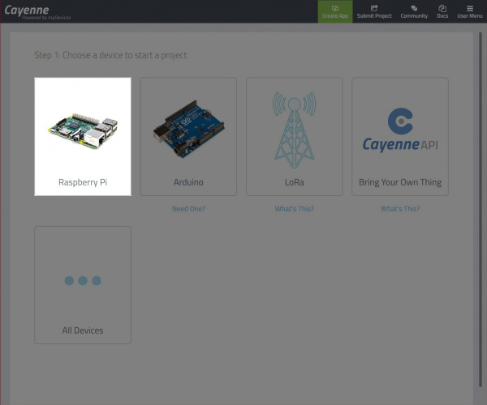Open Docs in the top bar
The image size is (487, 405).
[442, 12]
